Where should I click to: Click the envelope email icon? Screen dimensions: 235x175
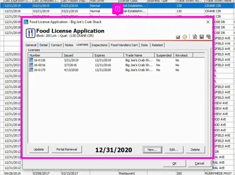178,37
